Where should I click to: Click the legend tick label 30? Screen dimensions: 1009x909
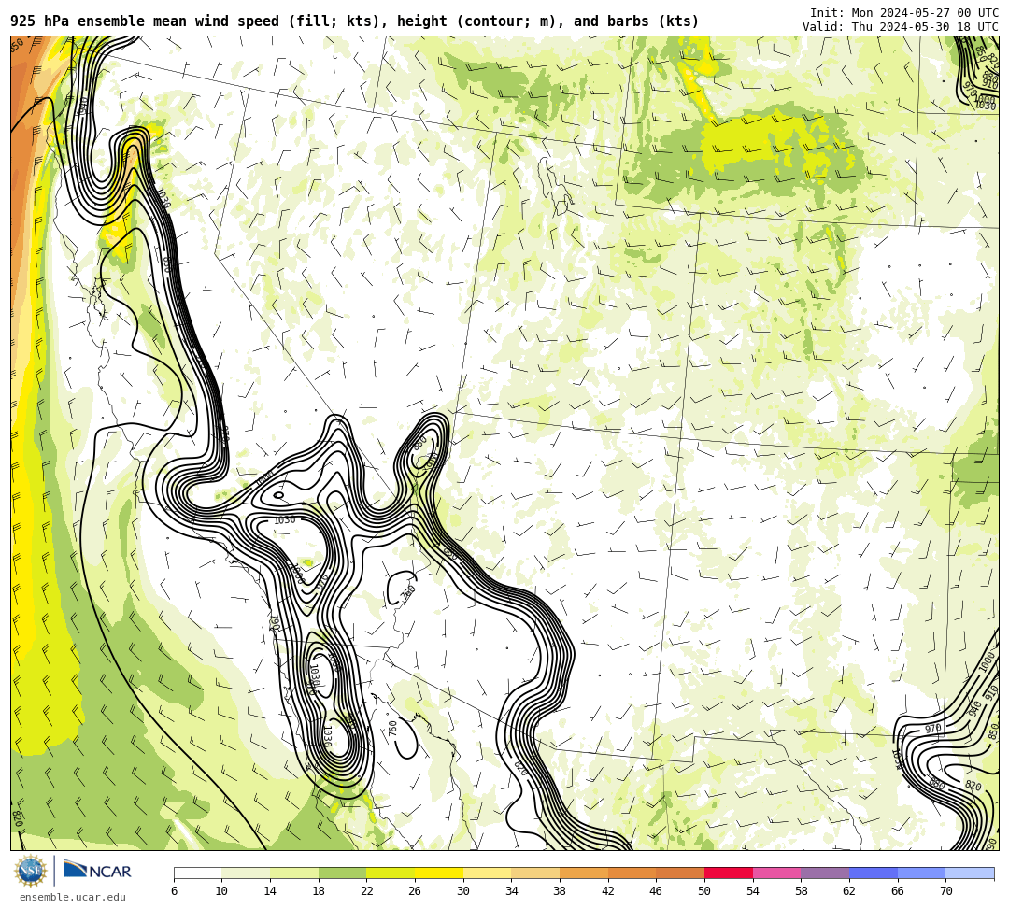coord(463,891)
